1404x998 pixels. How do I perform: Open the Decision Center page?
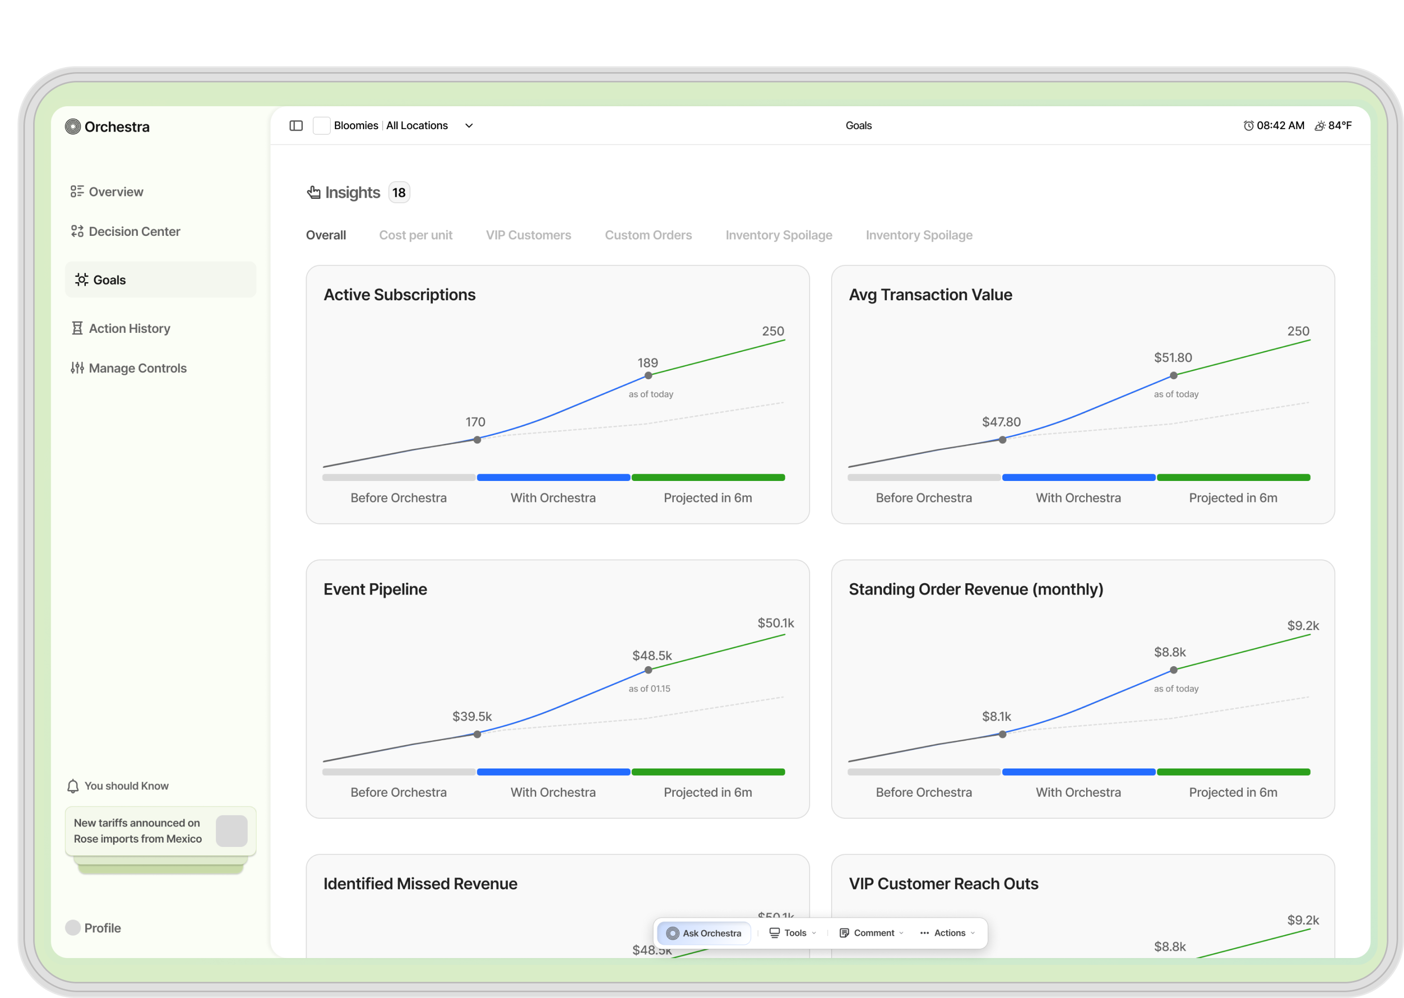[125, 231]
